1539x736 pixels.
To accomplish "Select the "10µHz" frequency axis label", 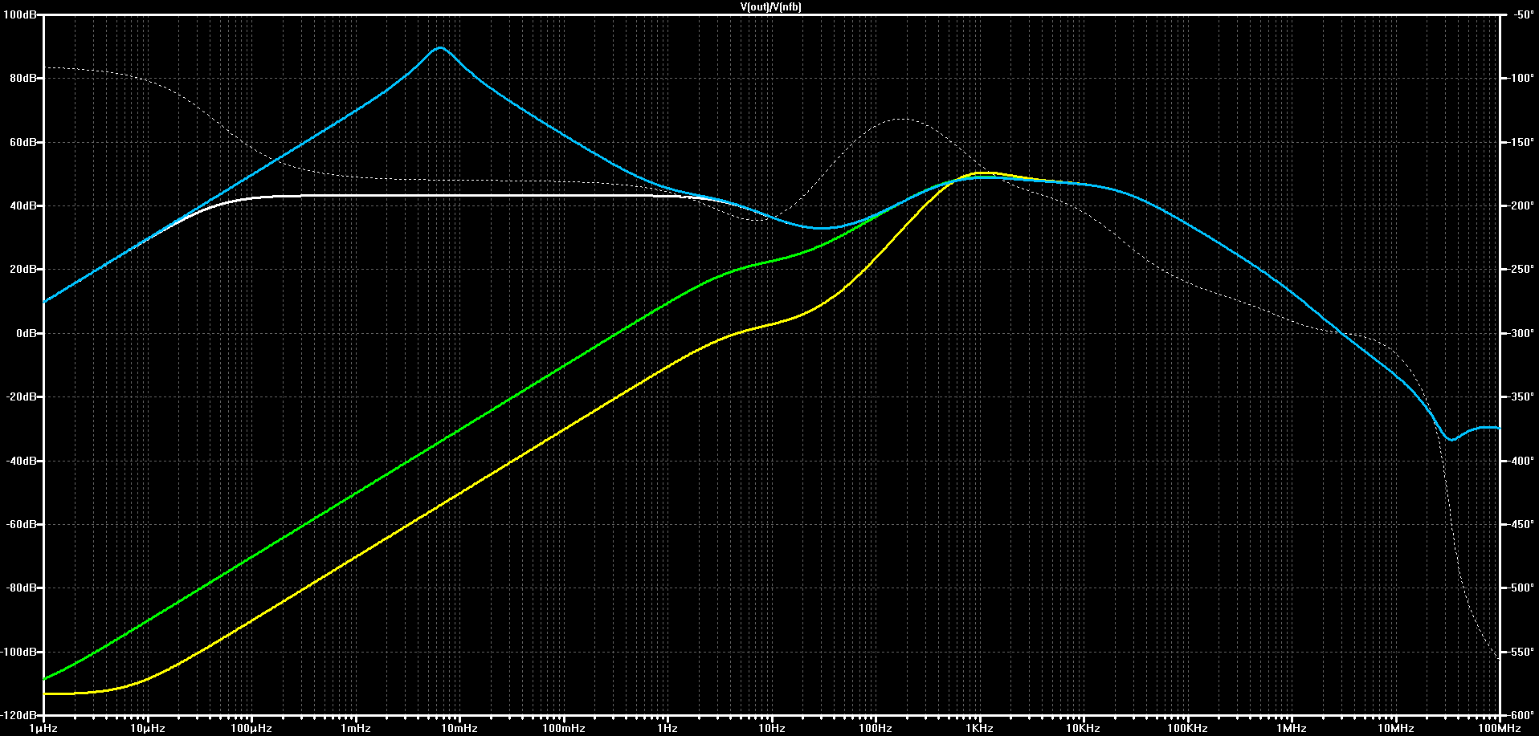I will pyautogui.click(x=148, y=729).
